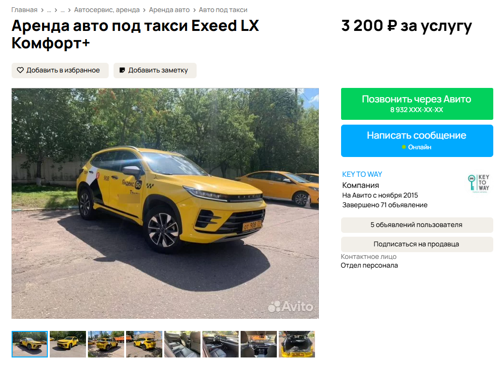Select the third thumbnail with truck behind
The width and height of the screenshot is (501, 371).
[x=106, y=344]
